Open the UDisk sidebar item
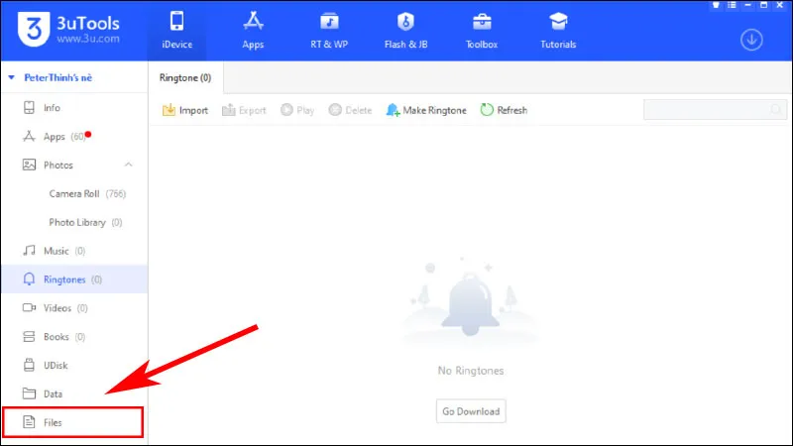Image resolution: width=793 pixels, height=446 pixels. click(x=56, y=365)
